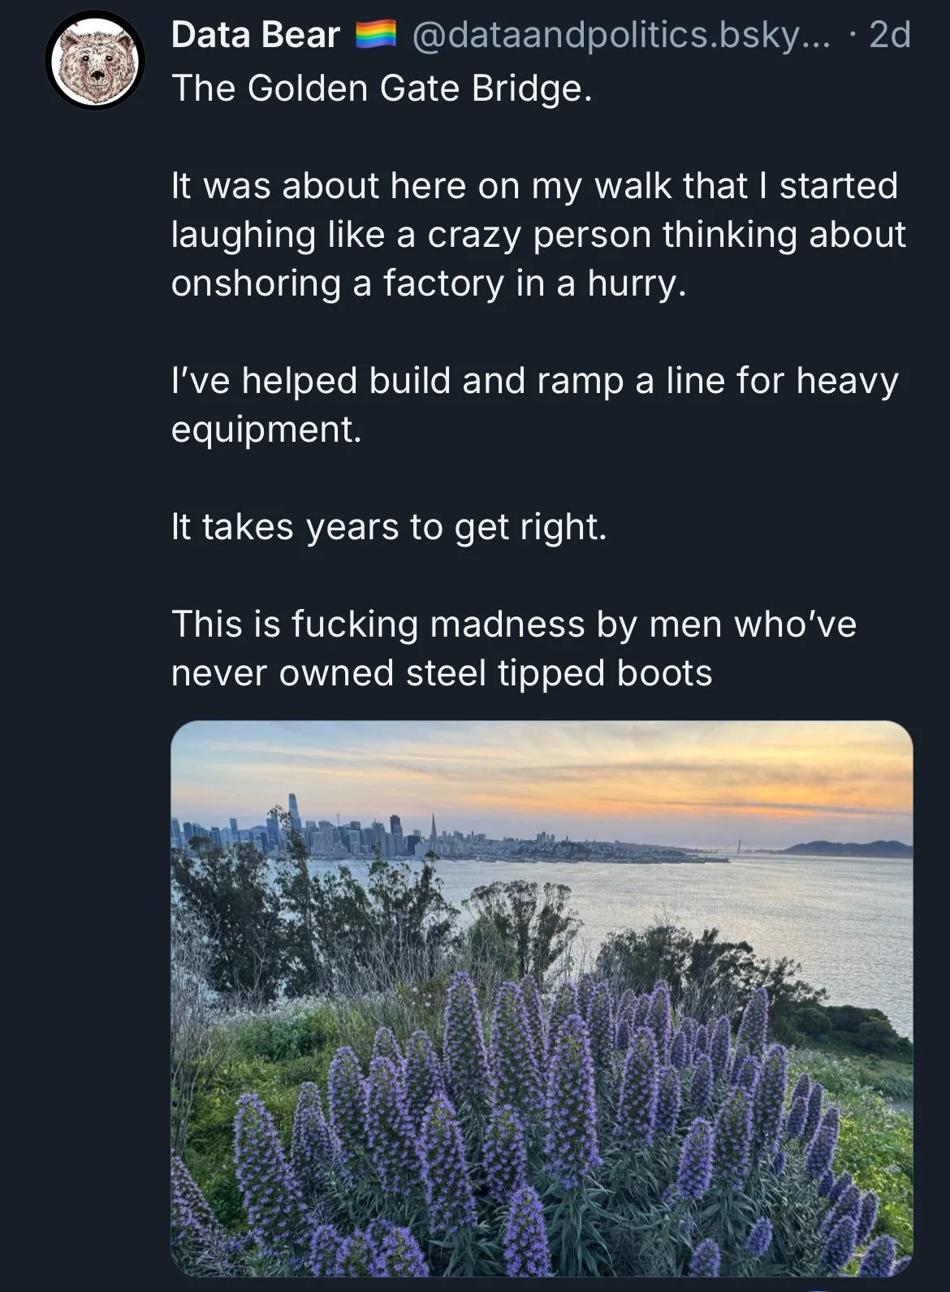Open the @dataandpolitics.bsky handle link
Screen dimensions: 950x1292
(x=620, y=35)
